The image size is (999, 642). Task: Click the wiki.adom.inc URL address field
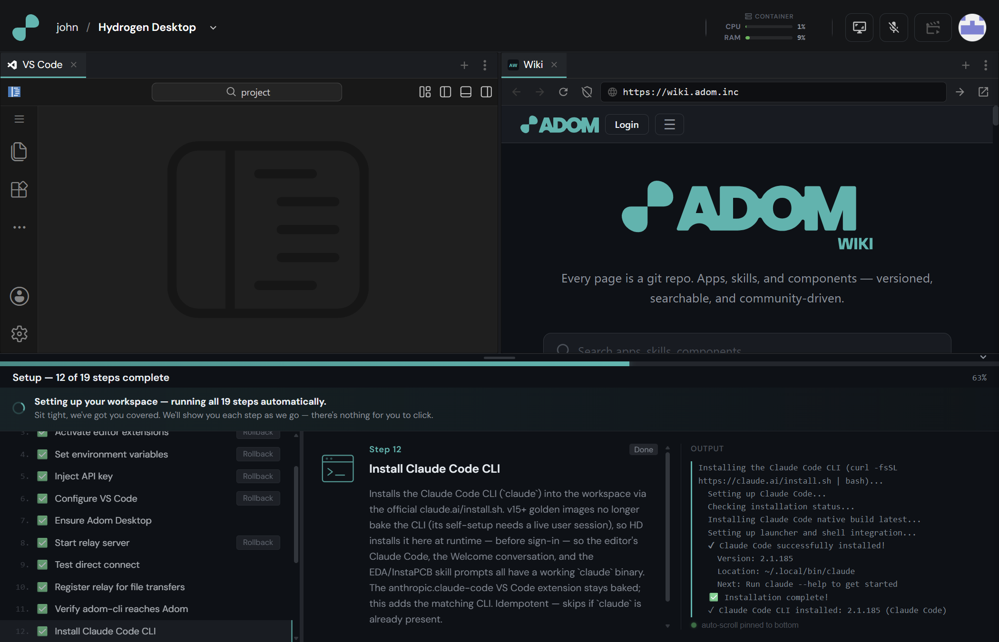773,92
